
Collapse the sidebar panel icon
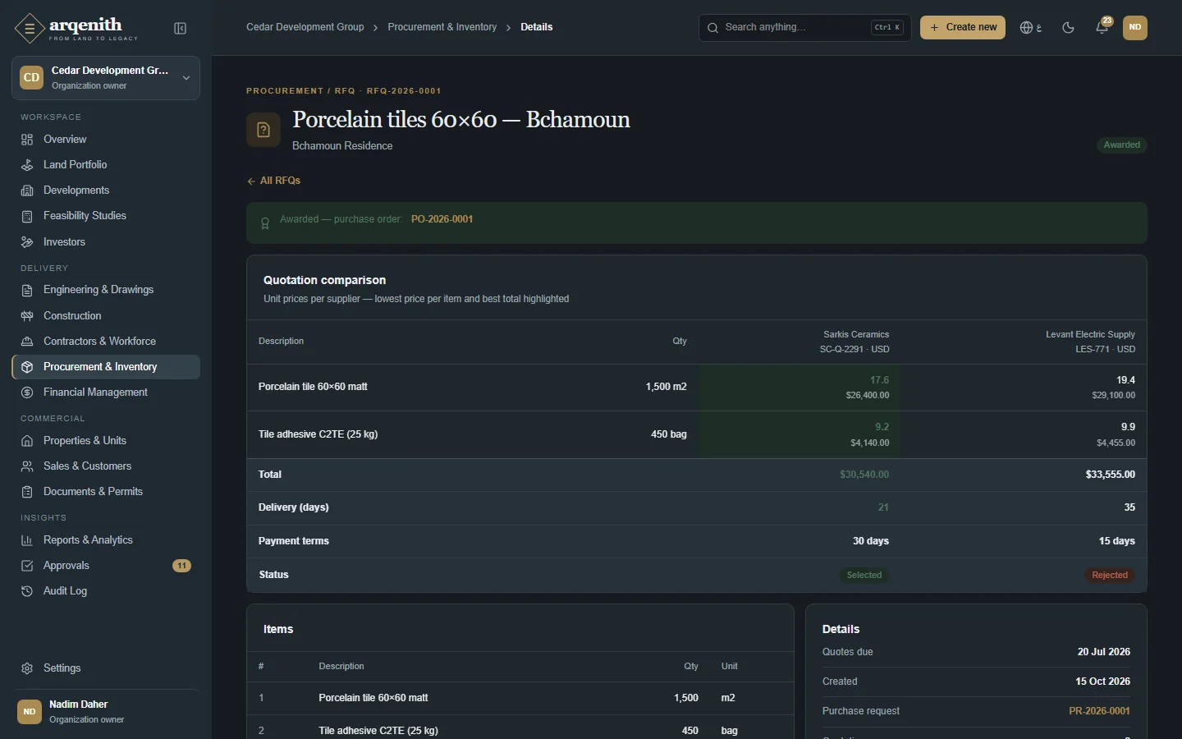pos(181,29)
